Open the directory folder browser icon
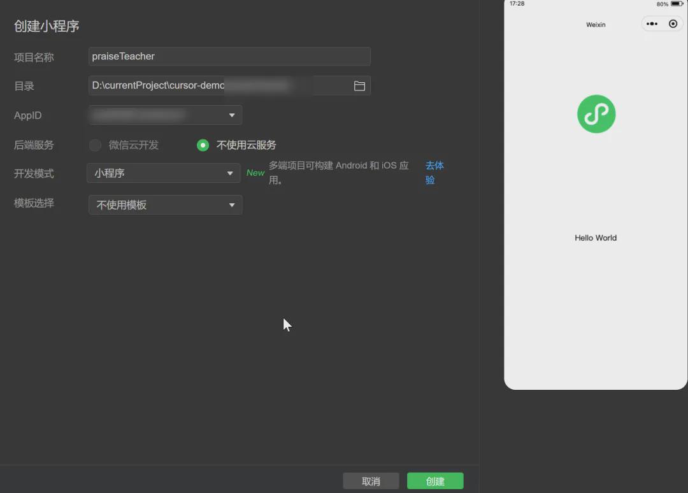688x493 pixels. pos(359,85)
